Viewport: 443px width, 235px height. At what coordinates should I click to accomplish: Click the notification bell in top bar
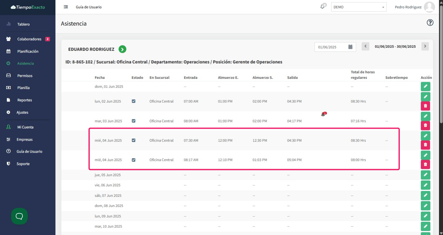[x=322, y=7]
